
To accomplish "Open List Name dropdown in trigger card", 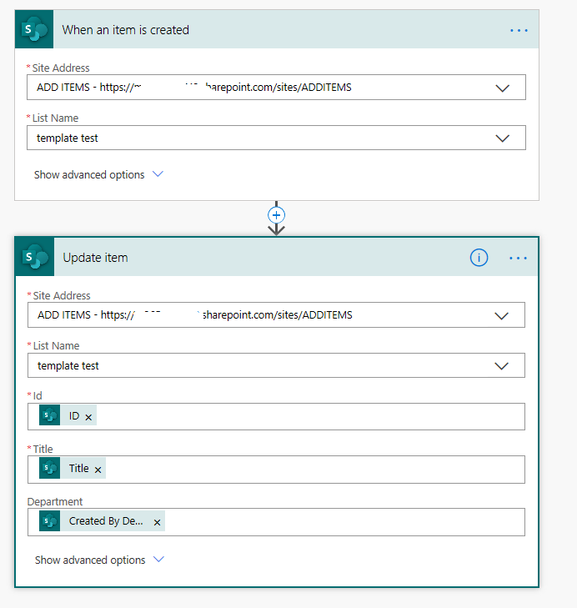I will pyautogui.click(x=503, y=138).
